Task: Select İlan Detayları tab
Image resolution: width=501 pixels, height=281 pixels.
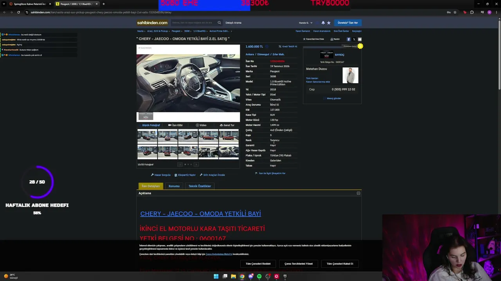Action: coord(151,186)
